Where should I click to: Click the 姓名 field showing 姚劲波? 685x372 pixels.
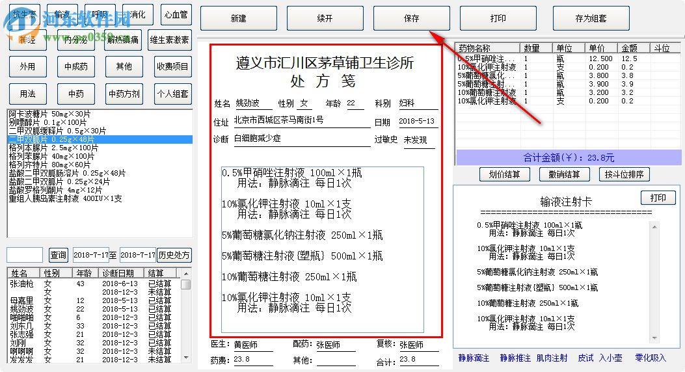[x=253, y=103]
